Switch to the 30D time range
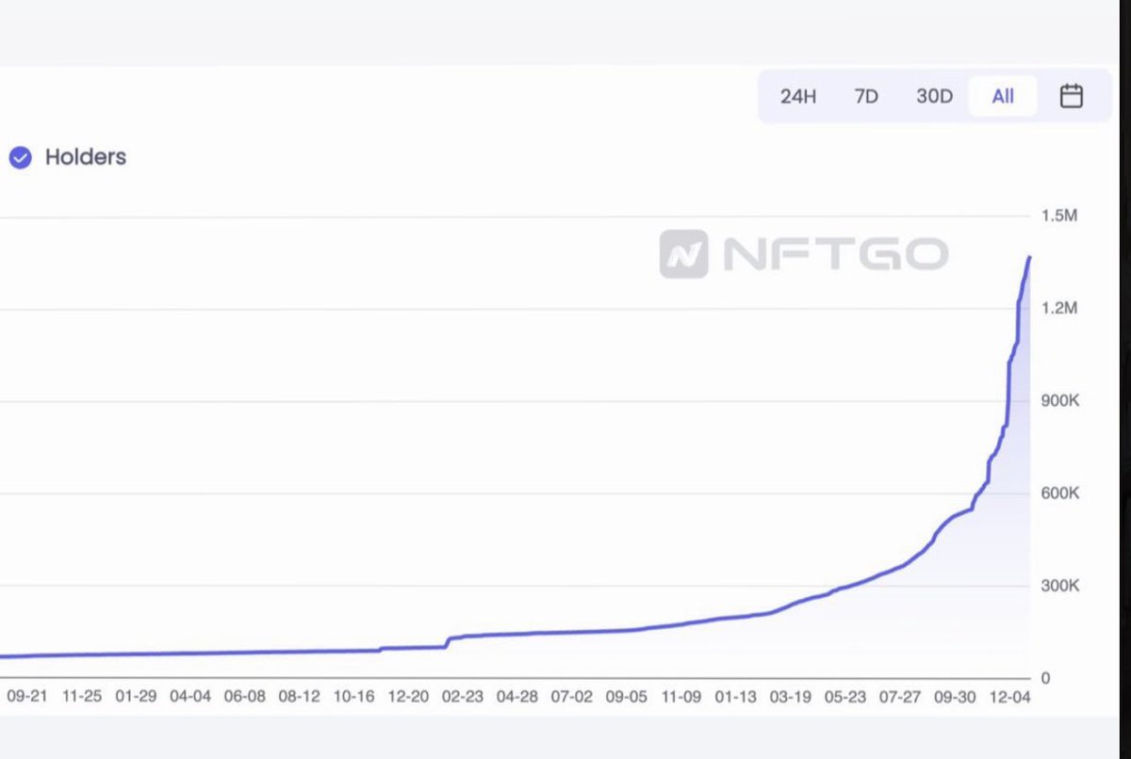Image resolution: width=1131 pixels, height=759 pixels. click(934, 96)
